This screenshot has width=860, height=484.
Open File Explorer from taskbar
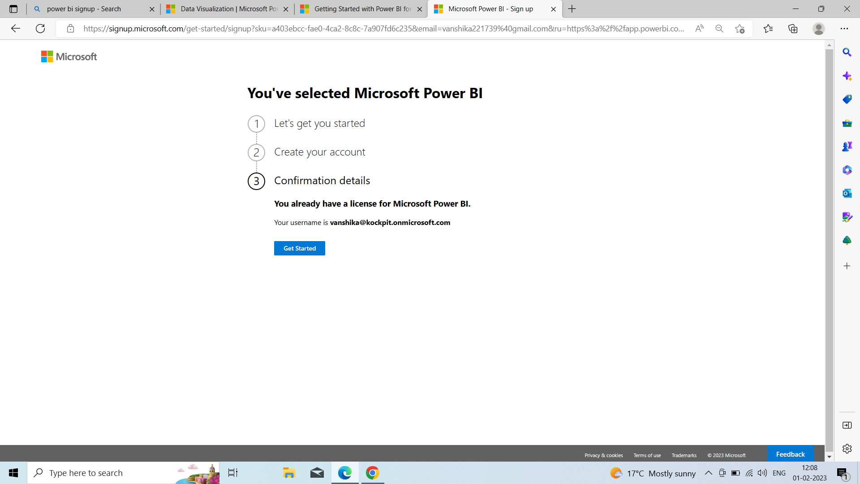coord(289,473)
